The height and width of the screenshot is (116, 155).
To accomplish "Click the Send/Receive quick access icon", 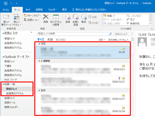I will point(6,3).
